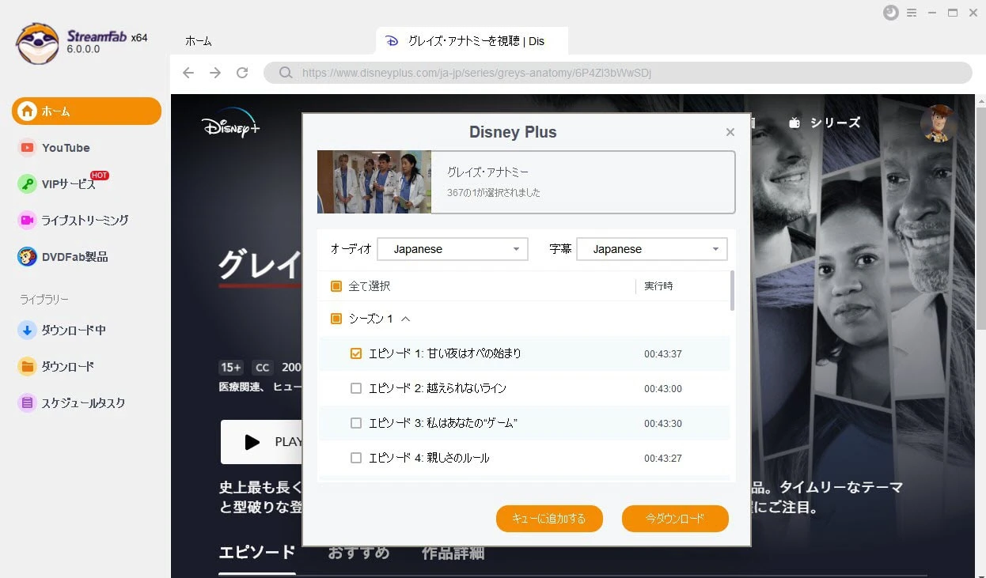Open the オーディオ Japanese dropdown

tap(453, 249)
